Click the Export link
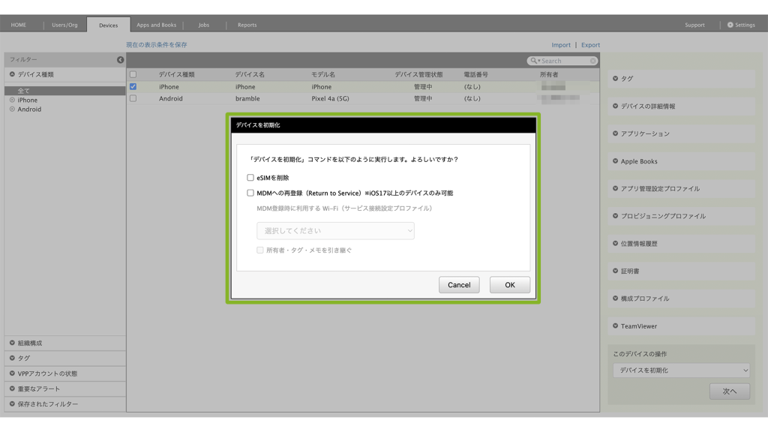 [x=590, y=45]
